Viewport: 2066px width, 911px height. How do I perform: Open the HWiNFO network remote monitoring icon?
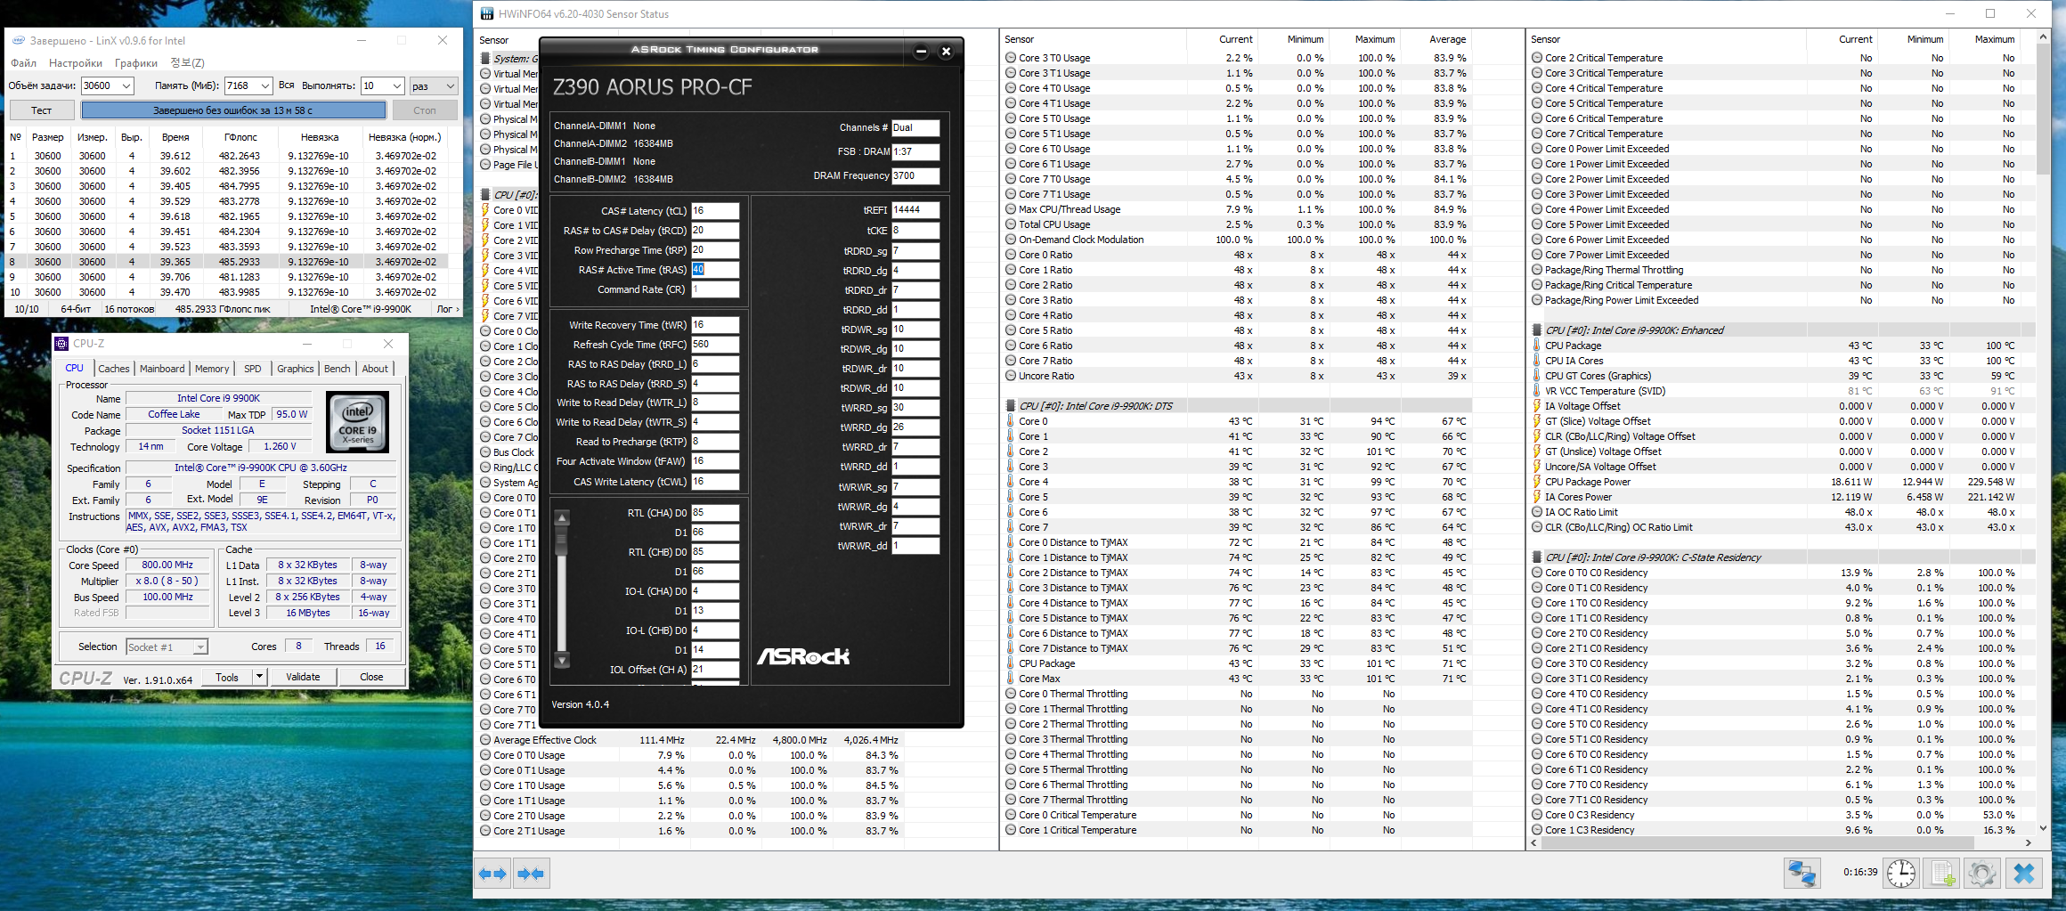point(1802,873)
